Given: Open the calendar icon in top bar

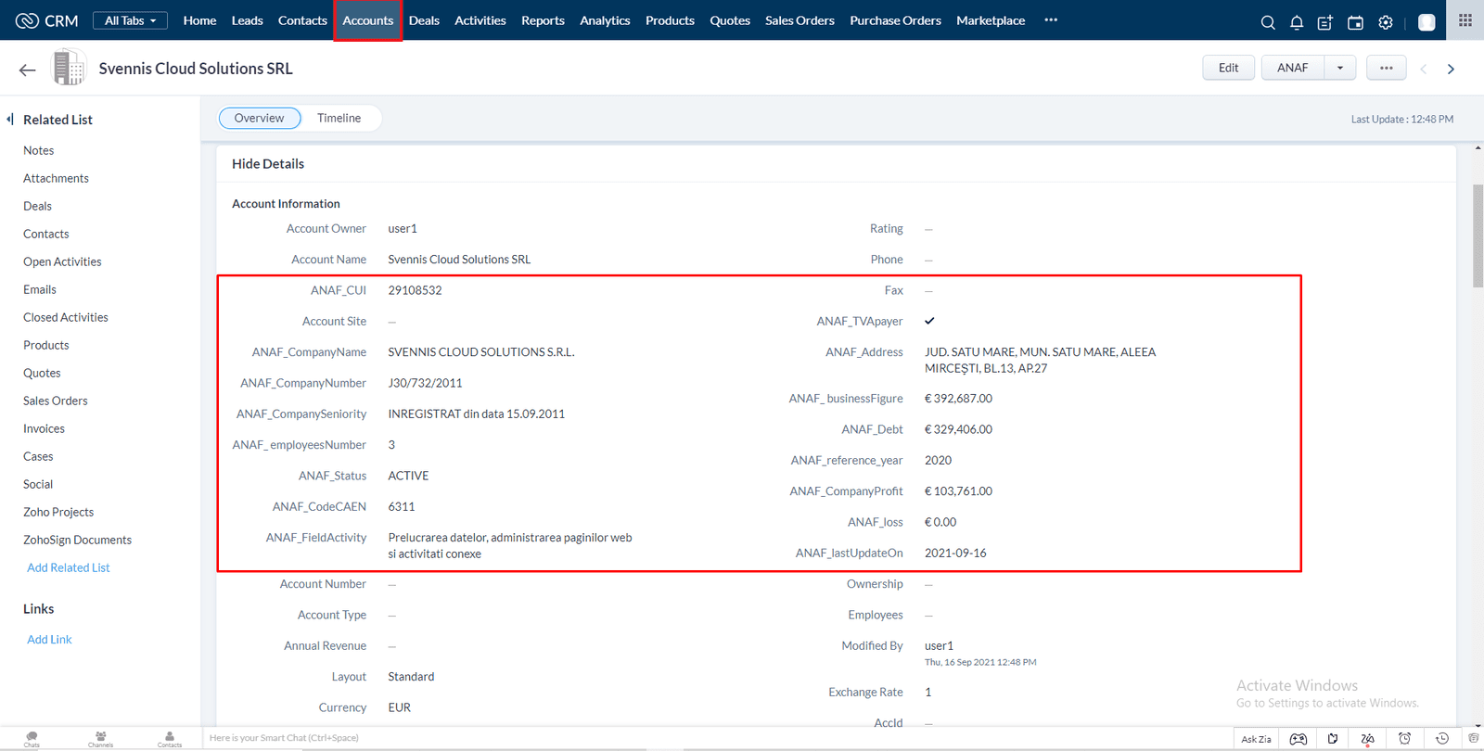Looking at the screenshot, I should (1355, 22).
